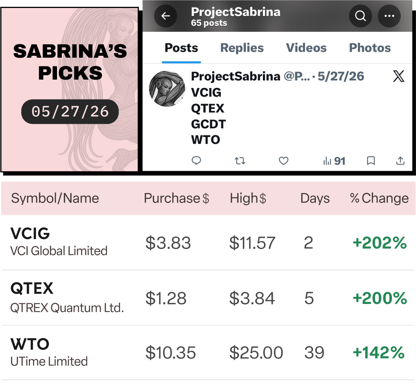Open the three-dots more options menu
This screenshot has height=392, width=416.
(389, 16)
